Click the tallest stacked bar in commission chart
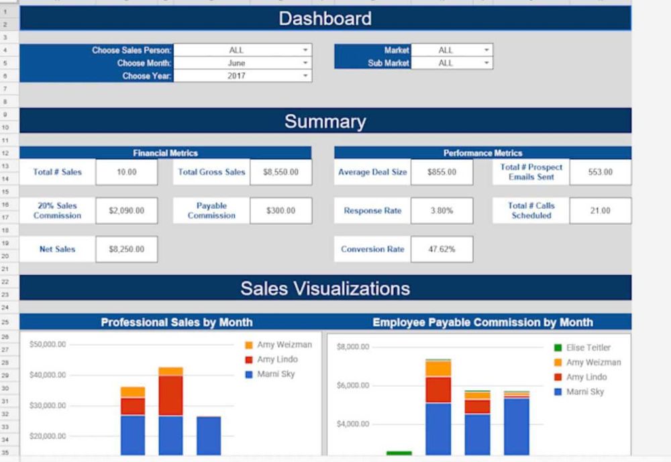671x462 pixels. tap(438, 407)
